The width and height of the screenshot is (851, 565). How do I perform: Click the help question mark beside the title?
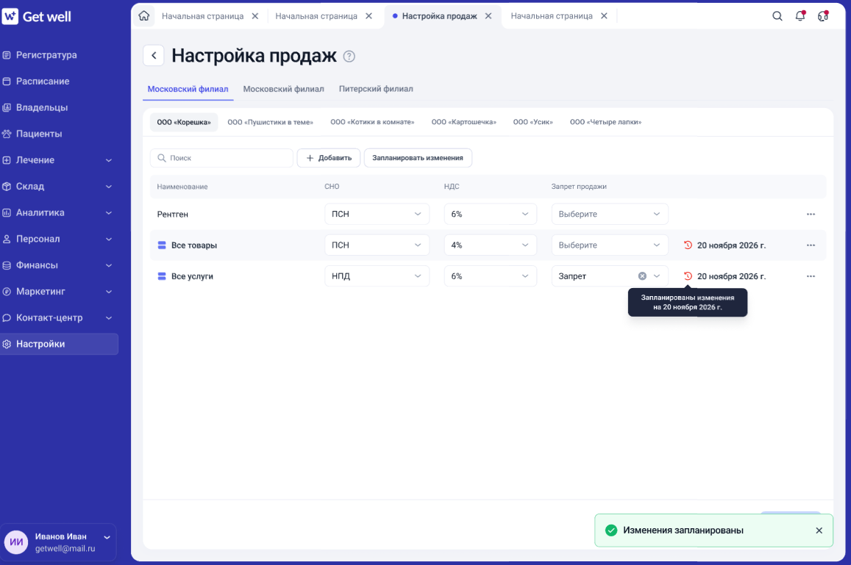coord(349,57)
